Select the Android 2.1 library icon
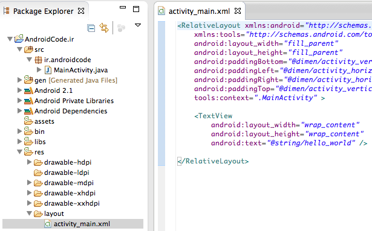The width and height of the screenshot is (372, 231). click(x=28, y=90)
